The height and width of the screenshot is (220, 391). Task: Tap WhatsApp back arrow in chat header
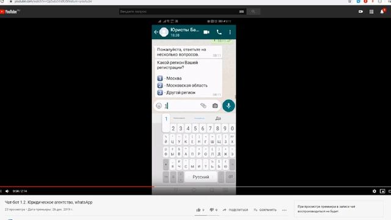156,32
